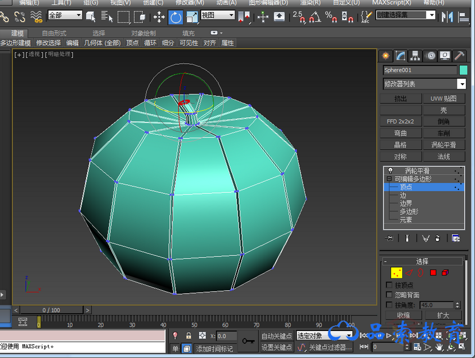Open the Create command panel tab
Screen dimensions: 475x358
(x=386, y=56)
